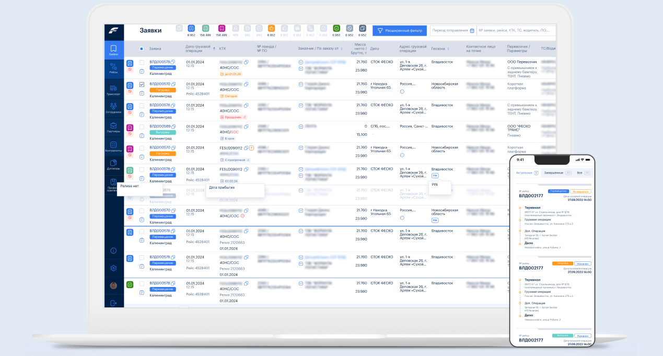663x356 pixels.
Task: Open the Контрагенты sidebar section
Action: point(114,146)
